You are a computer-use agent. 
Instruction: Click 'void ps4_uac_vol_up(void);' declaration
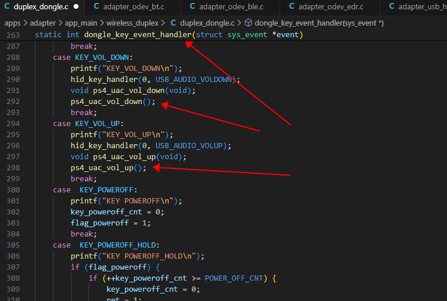[x=128, y=157]
